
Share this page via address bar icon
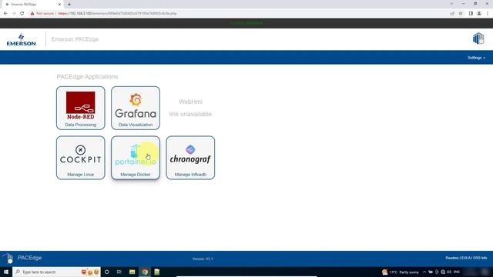pyautogui.click(x=452, y=14)
